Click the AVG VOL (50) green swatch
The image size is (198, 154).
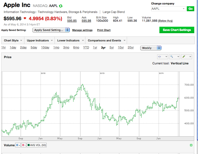29,145
